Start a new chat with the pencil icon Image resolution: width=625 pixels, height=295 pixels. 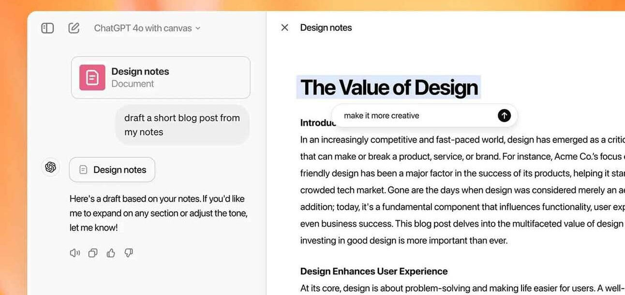click(x=74, y=28)
